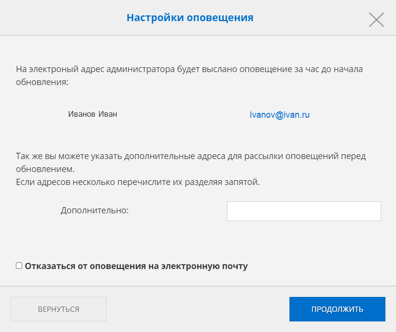Click the line reading обновлением.
Screen dimensions: 396x332
point(45,170)
